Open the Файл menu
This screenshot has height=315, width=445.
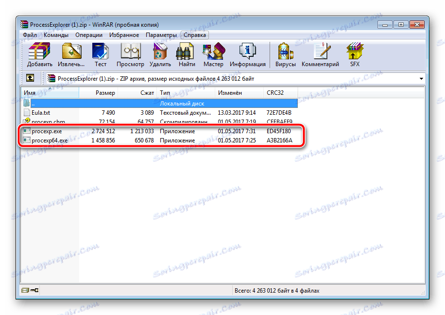pos(30,35)
